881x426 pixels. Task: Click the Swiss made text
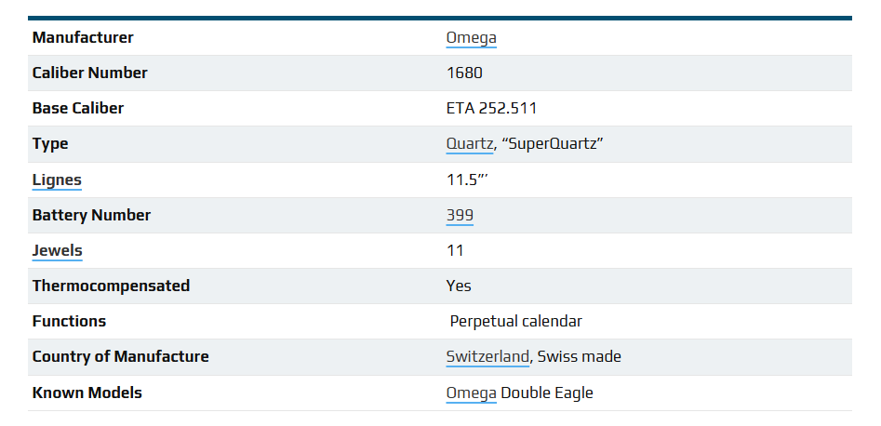pos(580,356)
